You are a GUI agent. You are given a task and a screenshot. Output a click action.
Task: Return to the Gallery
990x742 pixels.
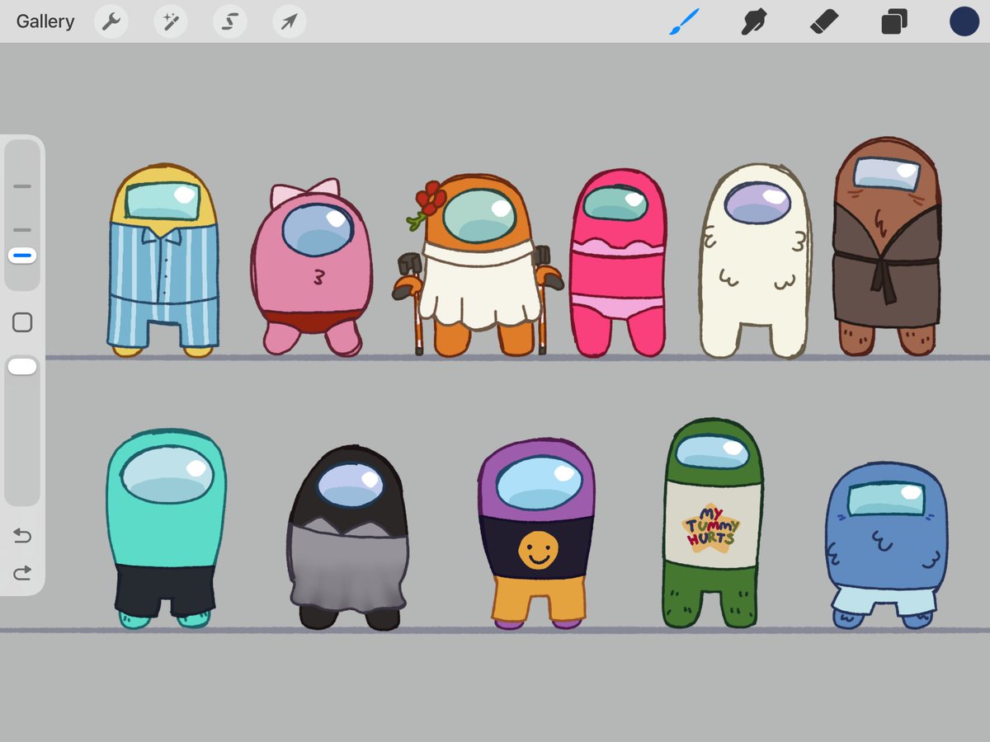point(45,21)
